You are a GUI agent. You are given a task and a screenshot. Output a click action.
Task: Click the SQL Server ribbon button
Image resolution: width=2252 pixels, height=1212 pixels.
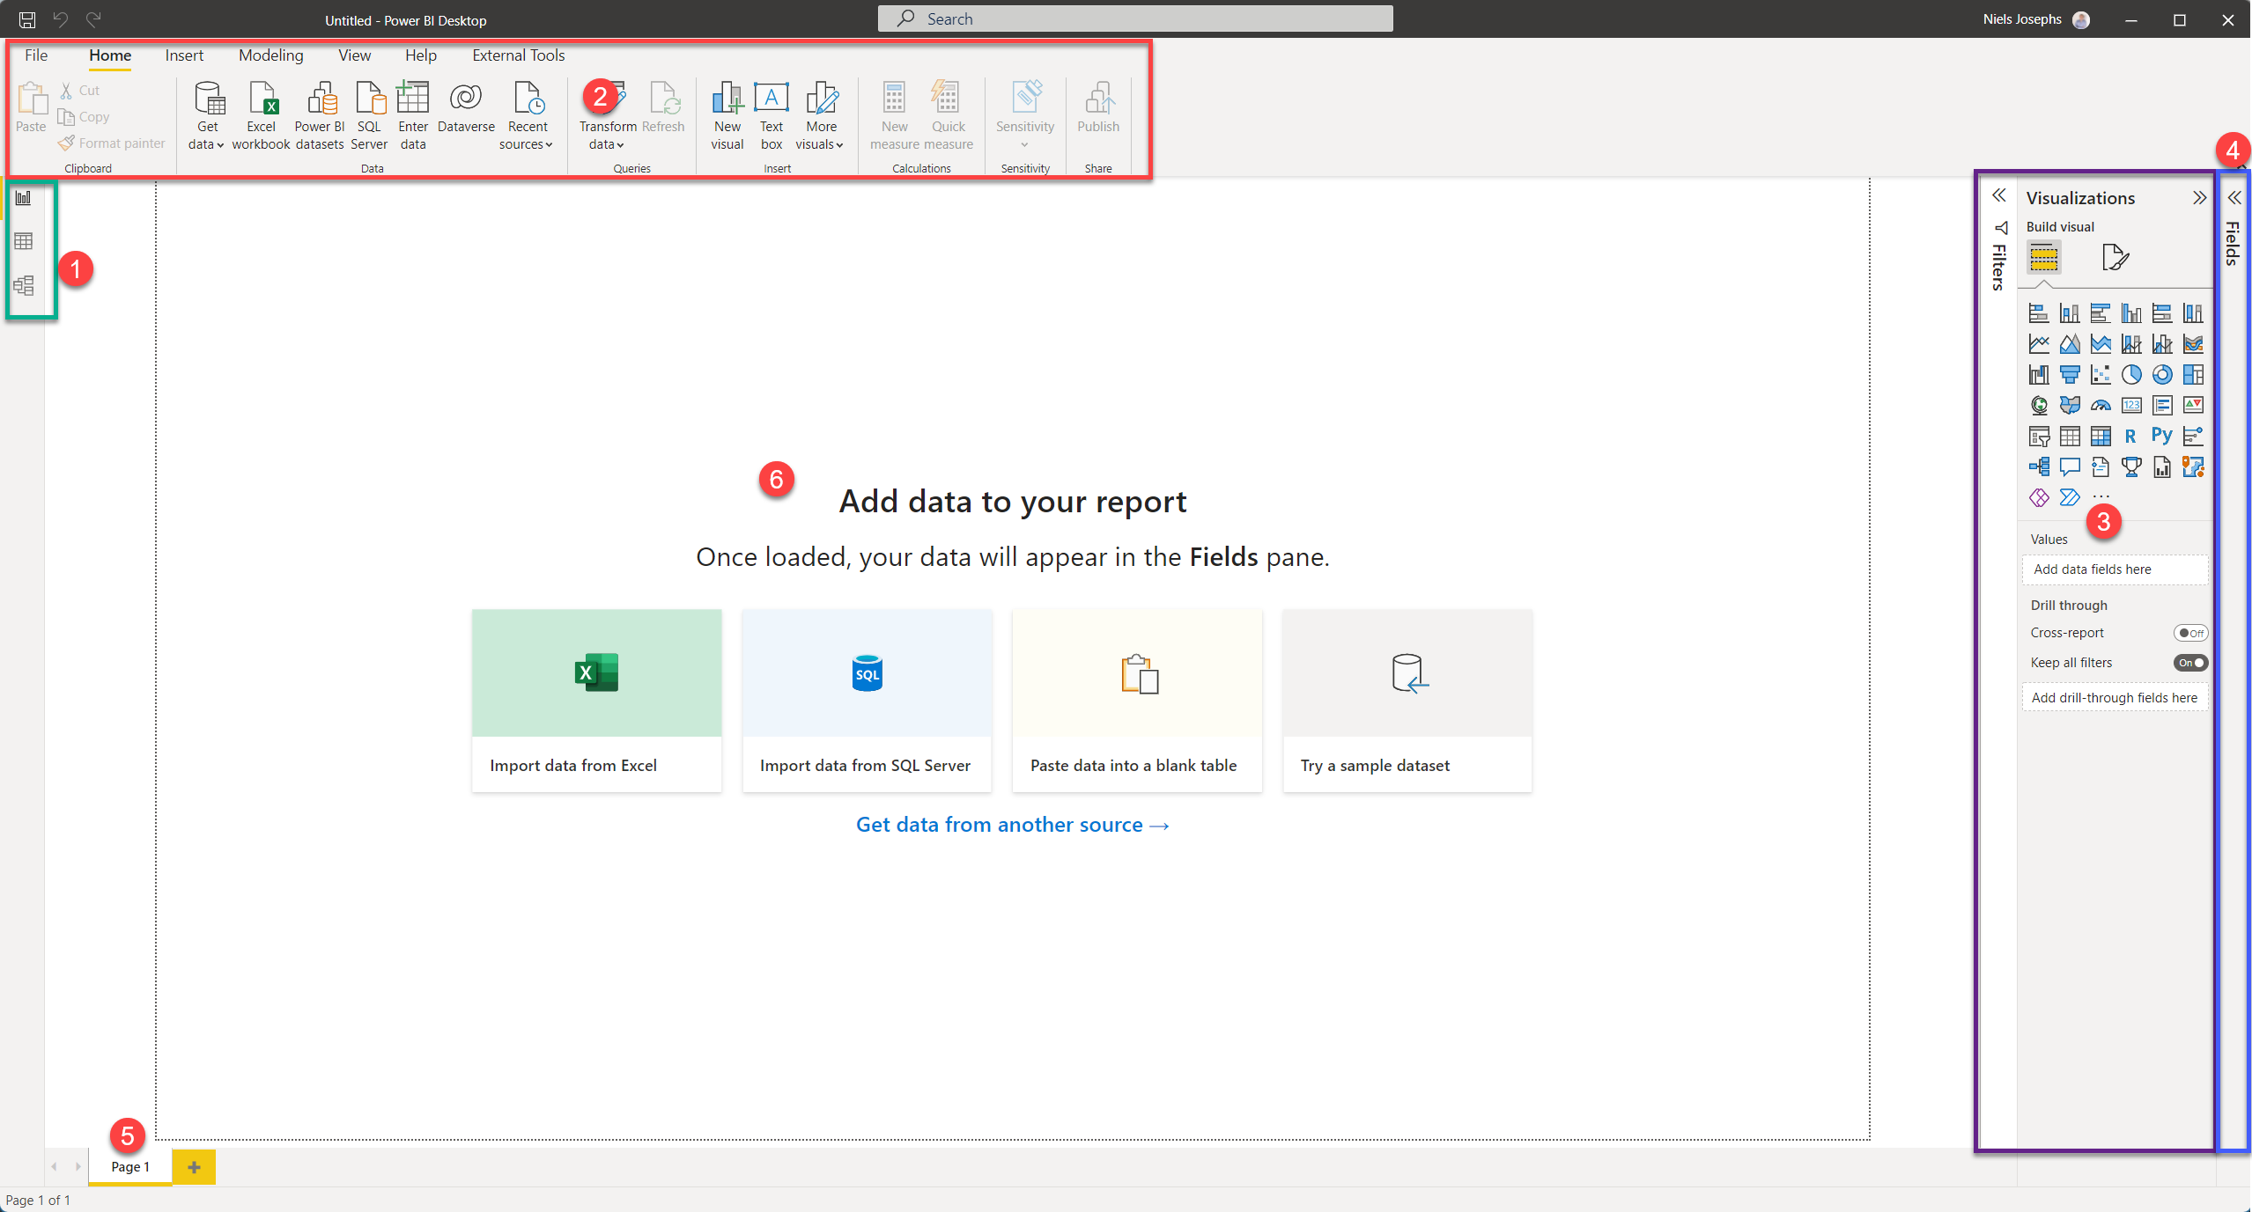pyautogui.click(x=369, y=116)
